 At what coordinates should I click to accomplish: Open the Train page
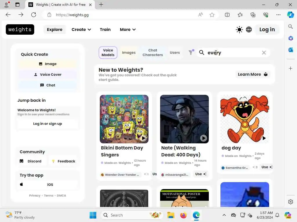point(105,29)
